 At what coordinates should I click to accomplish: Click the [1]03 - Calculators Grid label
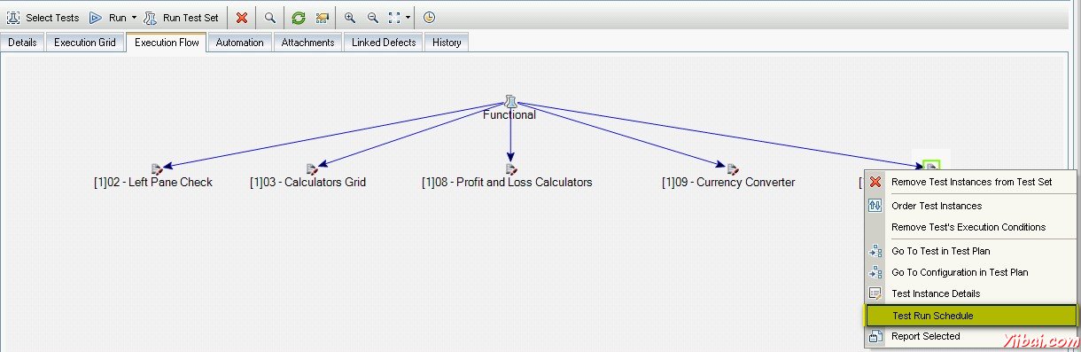click(x=307, y=183)
